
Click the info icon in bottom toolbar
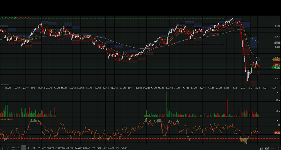[3, 148]
